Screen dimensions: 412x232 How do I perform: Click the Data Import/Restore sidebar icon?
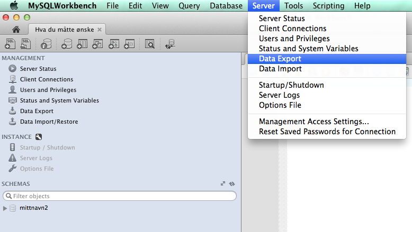(12, 121)
